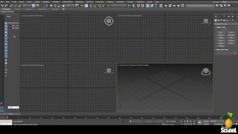Choose the Rectangular Selection Region tool

(x=42, y=6)
